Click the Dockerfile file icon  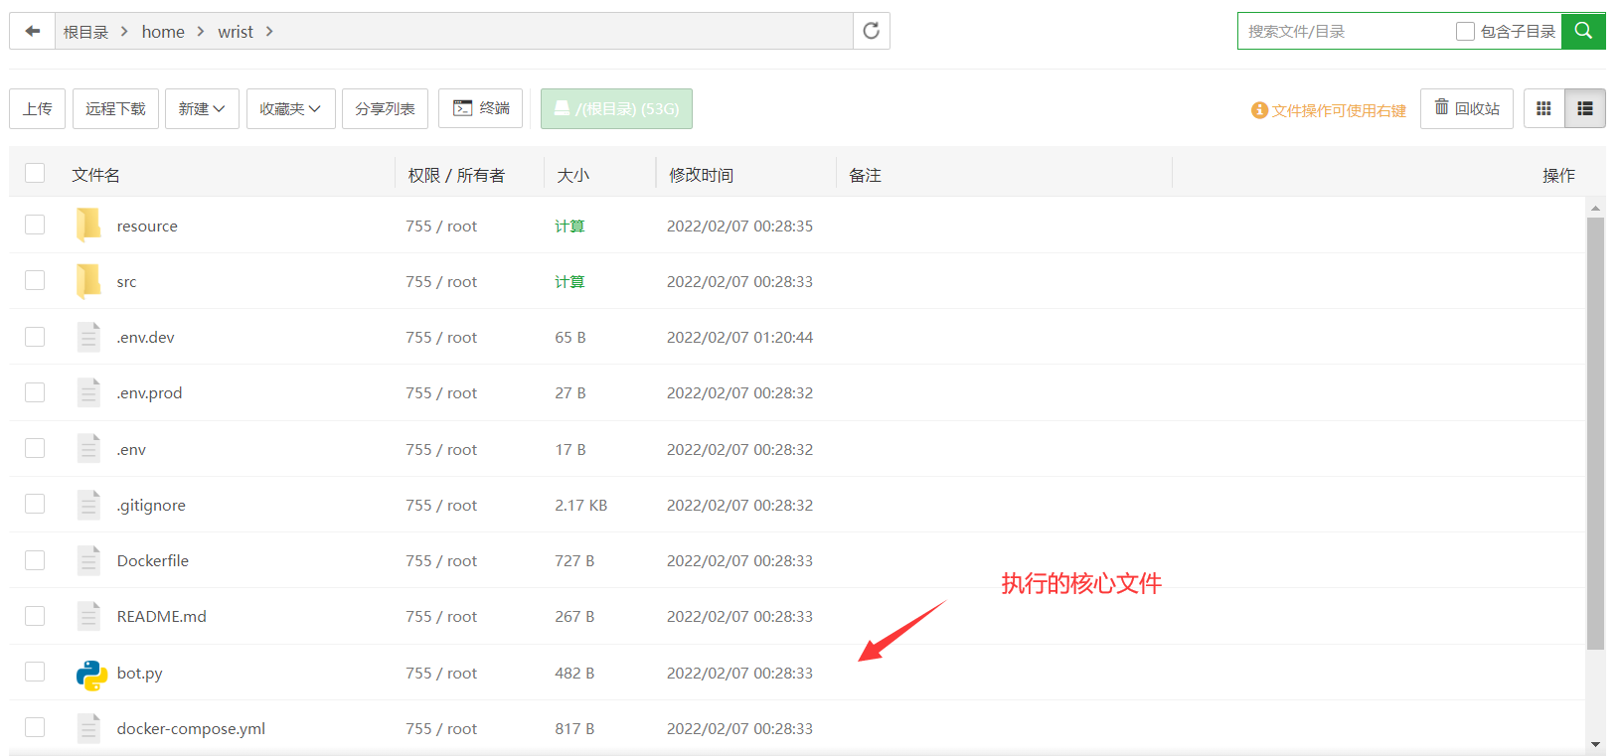[88, 560]
